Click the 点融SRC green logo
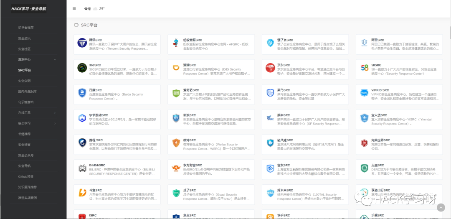This screenshot has height=219, width=451. (365, 168)
